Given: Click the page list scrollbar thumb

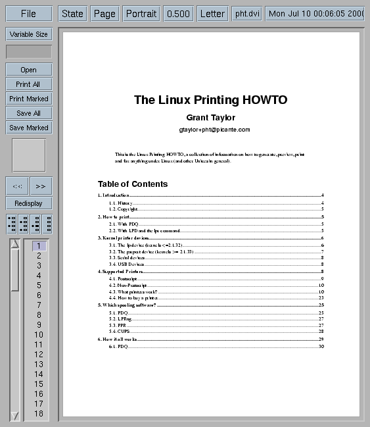Looking at the screenshot, I should point(15,270).
